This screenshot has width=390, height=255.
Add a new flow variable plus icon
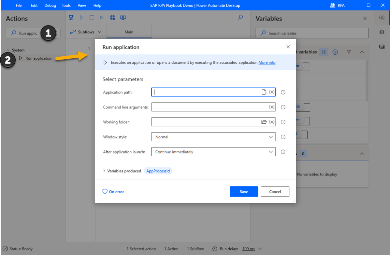point(335,52)
